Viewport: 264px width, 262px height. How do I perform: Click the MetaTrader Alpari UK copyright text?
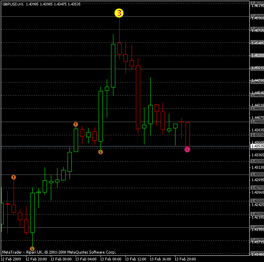click(59, 252)
